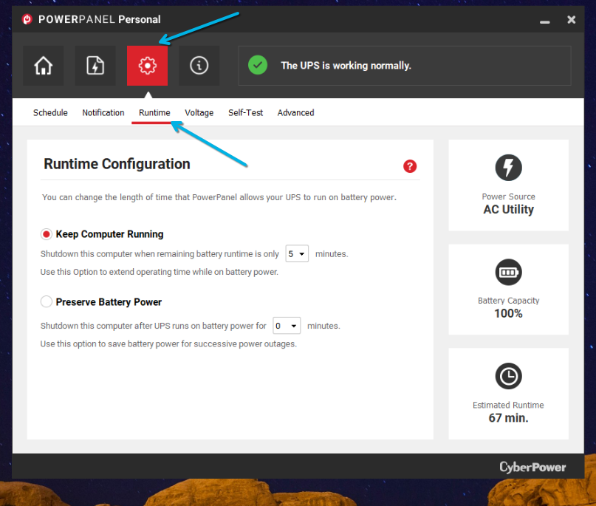Image resolution: width=596 pixels, height=506 pixels.
Task: Open the remaining runtime minutes dropdown showing 5
Action: click(297, 253)
